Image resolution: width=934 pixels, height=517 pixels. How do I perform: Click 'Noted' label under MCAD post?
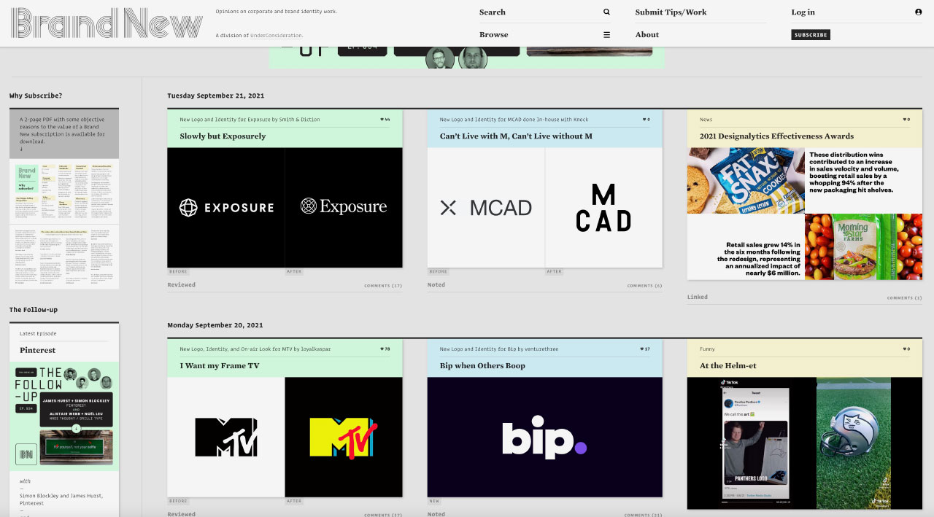[436, 285]
